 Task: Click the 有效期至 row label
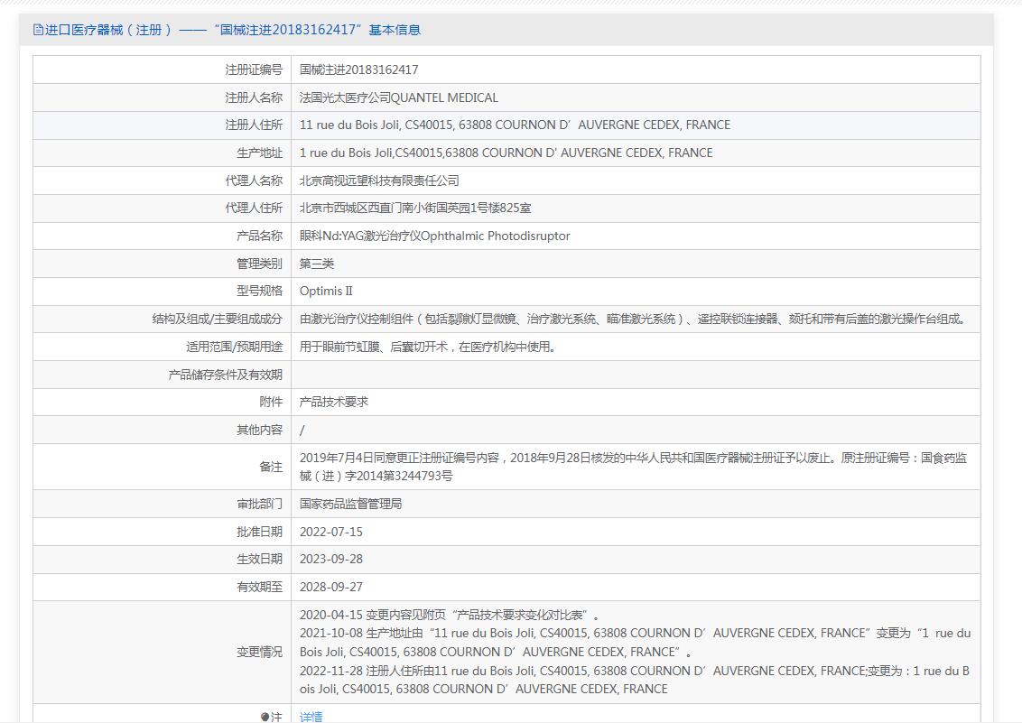tap(259, 588)
